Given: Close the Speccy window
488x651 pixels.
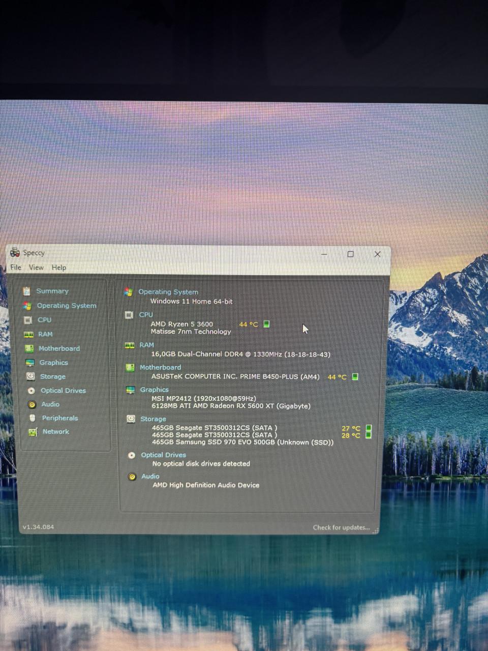Looking at the screenshot, I should (377, 254).
